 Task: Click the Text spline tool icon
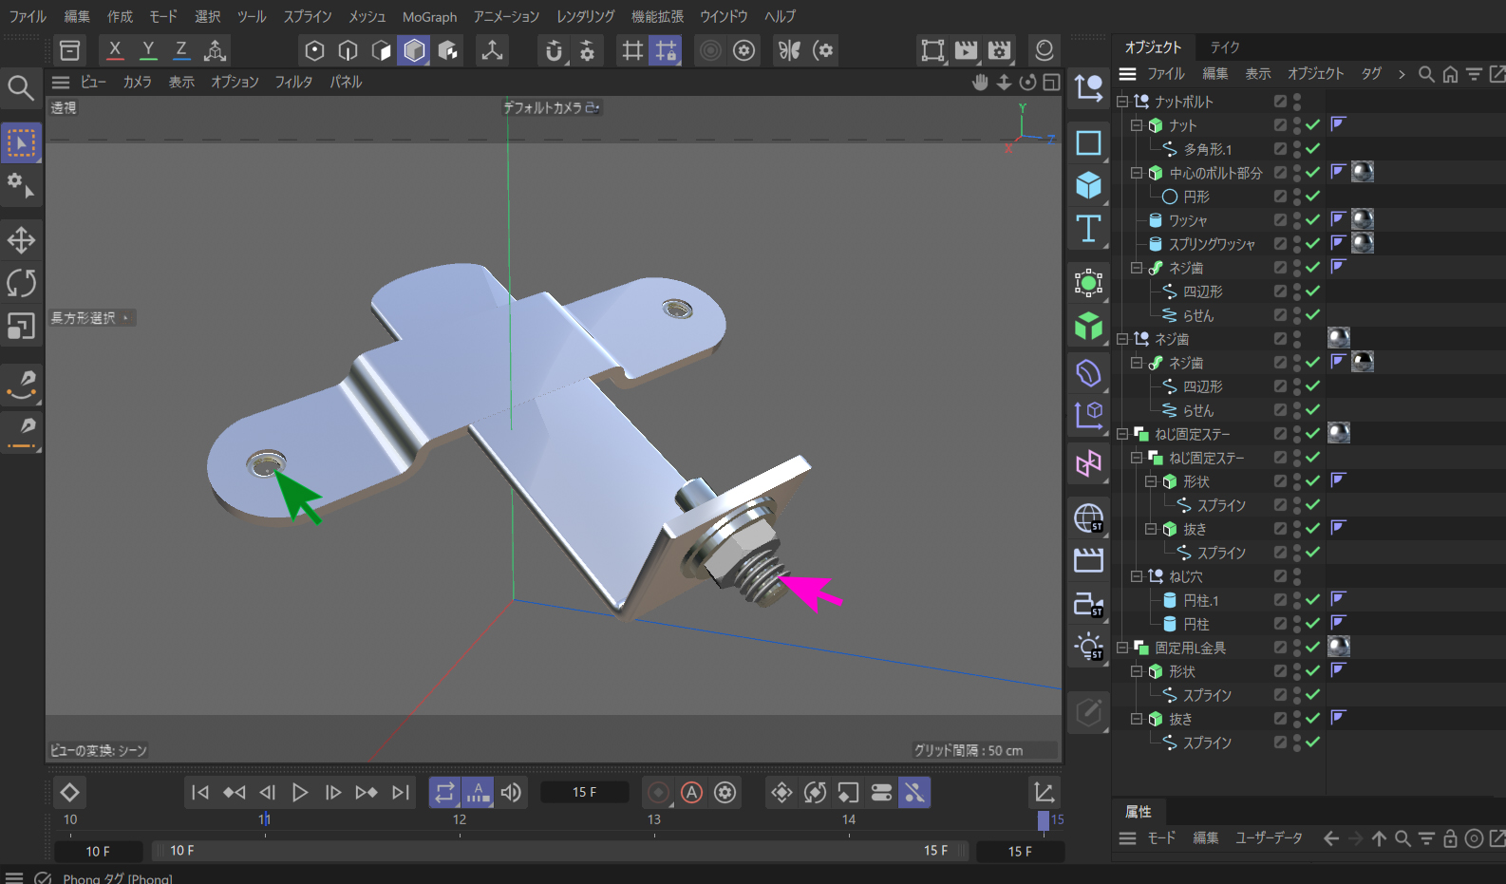[x=1088, y=229]
